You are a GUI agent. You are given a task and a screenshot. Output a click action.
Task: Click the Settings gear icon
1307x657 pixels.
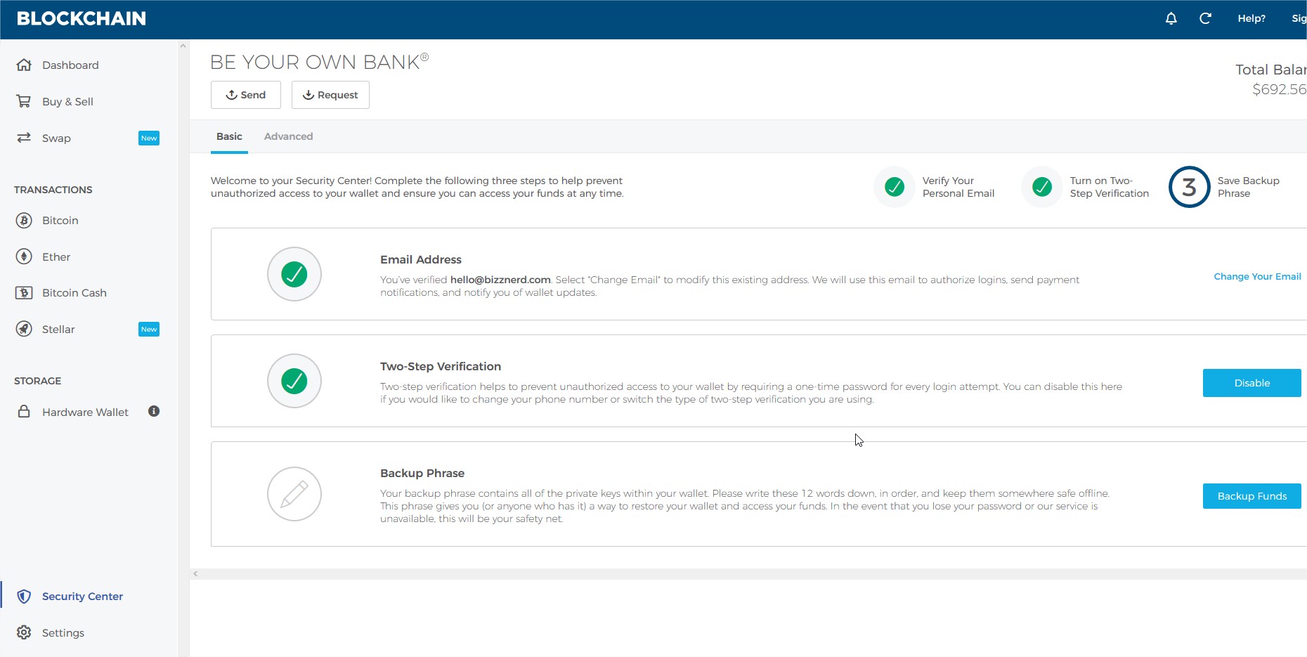point(24,632)
